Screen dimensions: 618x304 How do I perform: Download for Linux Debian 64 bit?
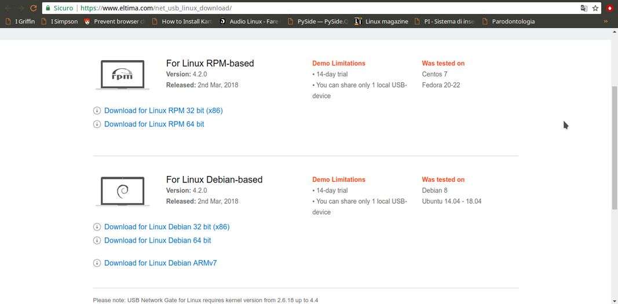pos(158,240)
